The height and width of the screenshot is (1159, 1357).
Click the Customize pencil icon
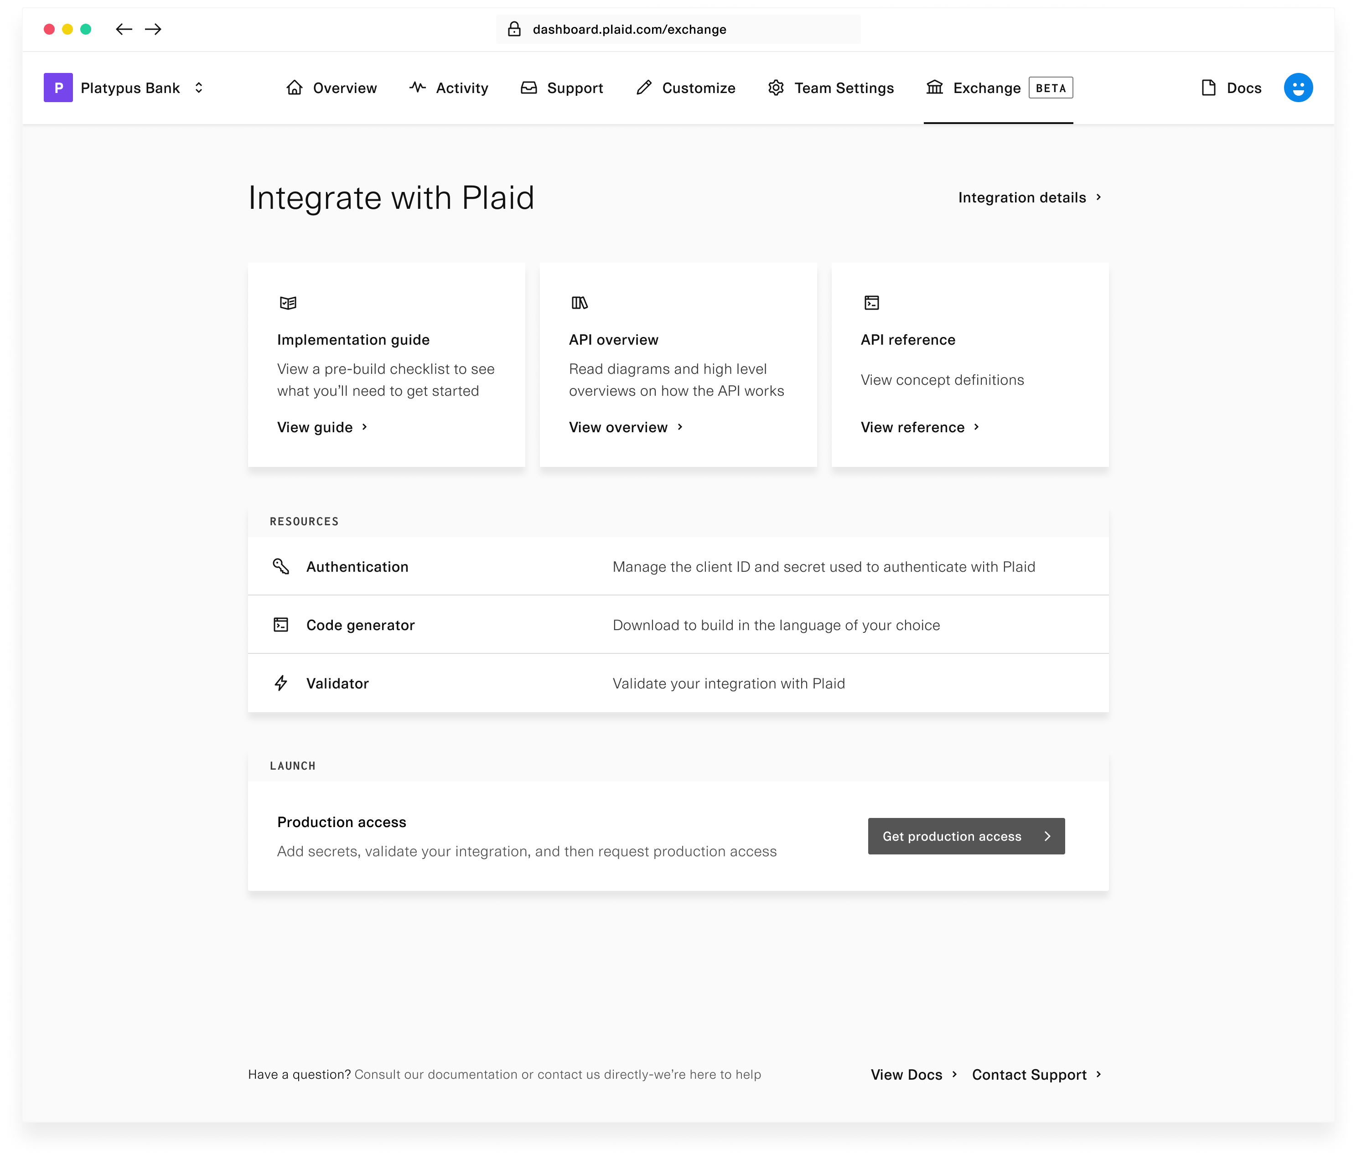pos(644,87)
